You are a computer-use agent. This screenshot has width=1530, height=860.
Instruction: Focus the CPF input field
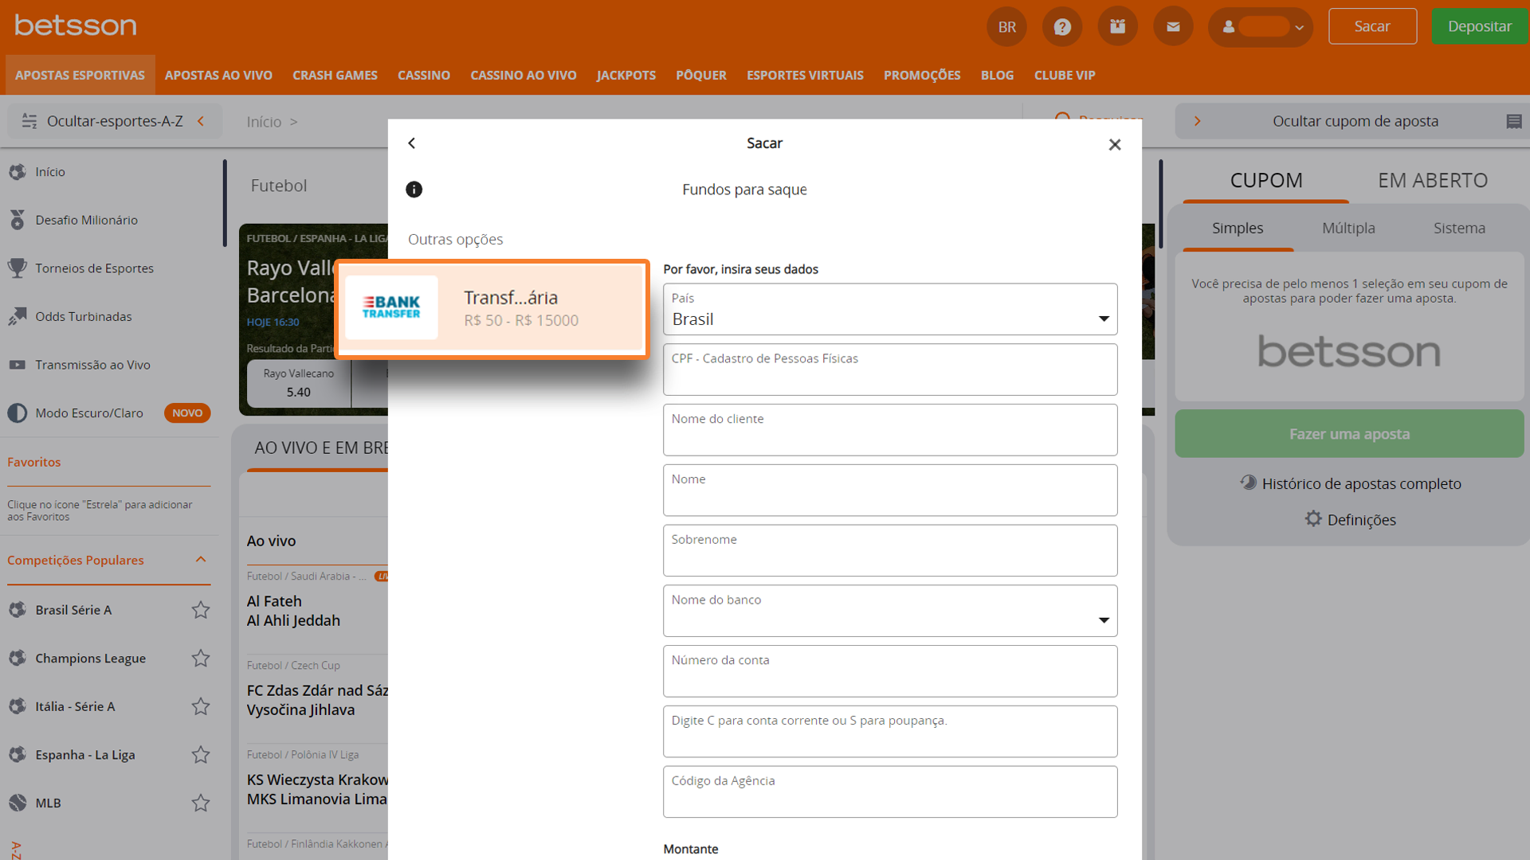point(890,369)
